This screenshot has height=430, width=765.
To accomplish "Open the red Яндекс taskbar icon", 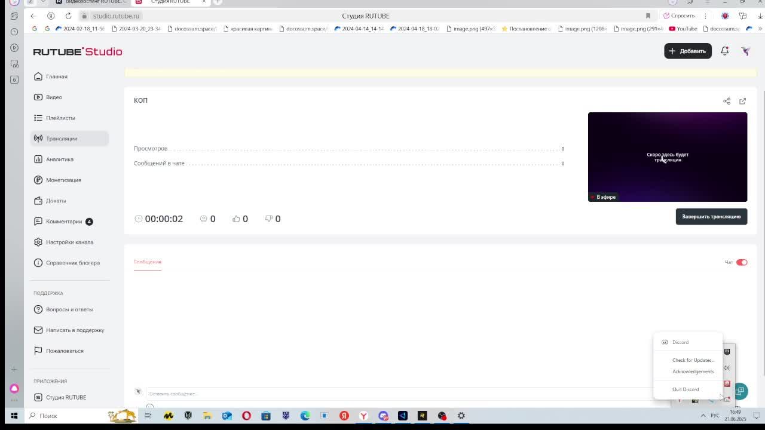I will (x=344, y=416).
